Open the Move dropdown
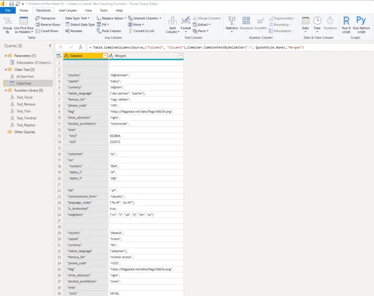Screen dimensions: 374x296 [136, 25]
